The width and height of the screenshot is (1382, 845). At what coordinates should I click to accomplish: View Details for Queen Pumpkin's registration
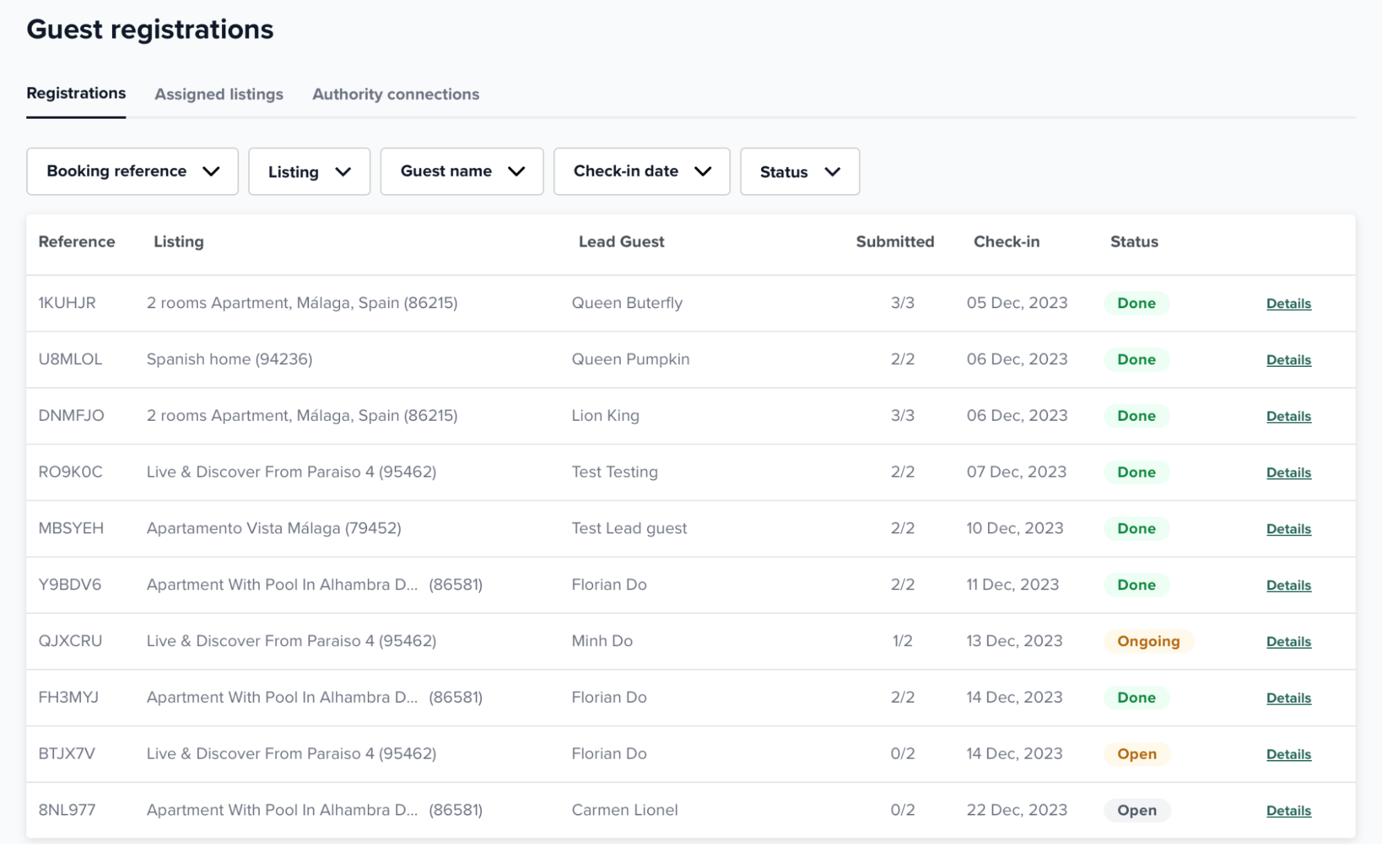point(1288,360)
